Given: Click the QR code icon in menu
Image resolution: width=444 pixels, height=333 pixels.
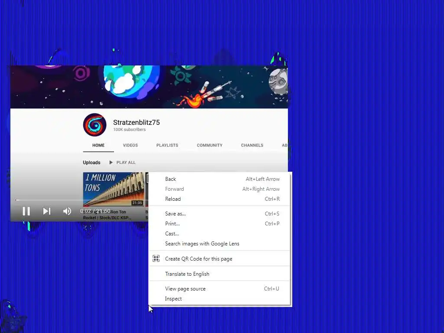Looking at the screenshot, I should tap(156, 258).
